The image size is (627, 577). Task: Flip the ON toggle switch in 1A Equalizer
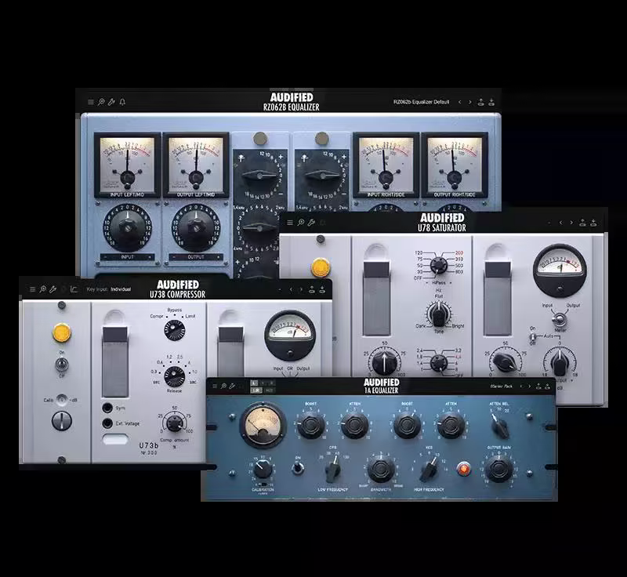(298, 467)
